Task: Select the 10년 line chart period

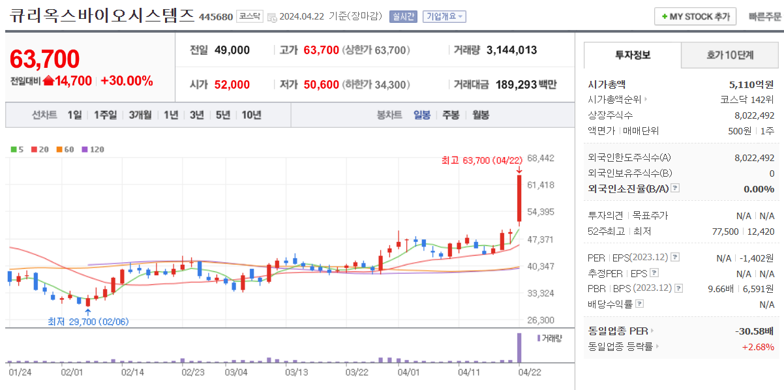Action: [252, 115]
